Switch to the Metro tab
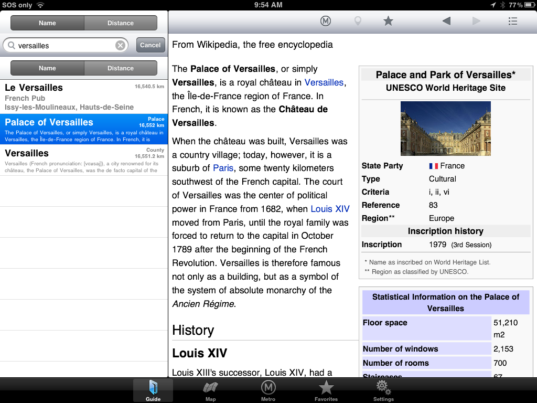Viewport: 537px width, 403px height. (x=268, y=390)
